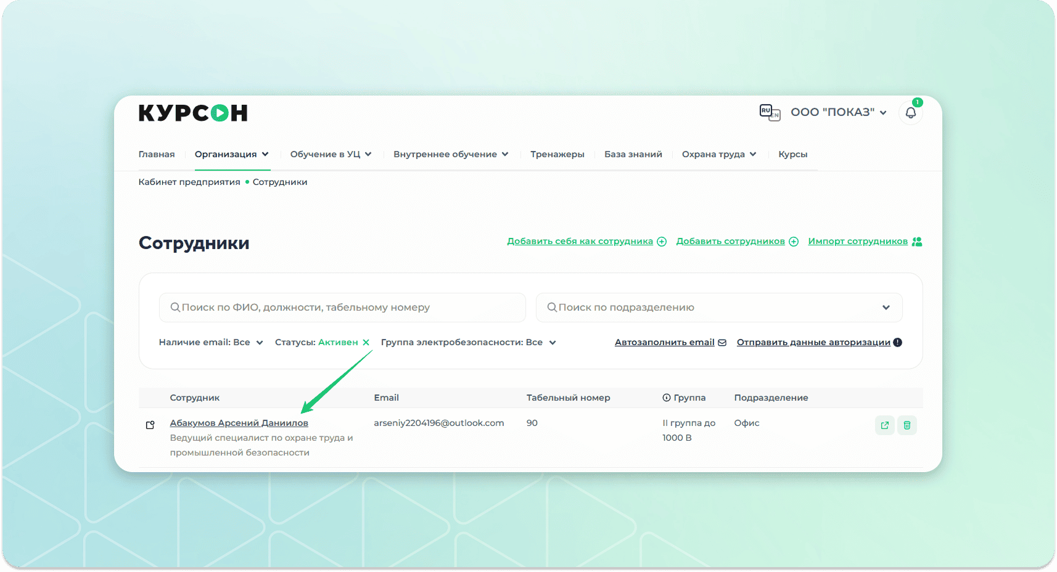Click the КУРСОН logo
Image resolution: width=1057 pixels, height=572 pixels.
(193, 113)
